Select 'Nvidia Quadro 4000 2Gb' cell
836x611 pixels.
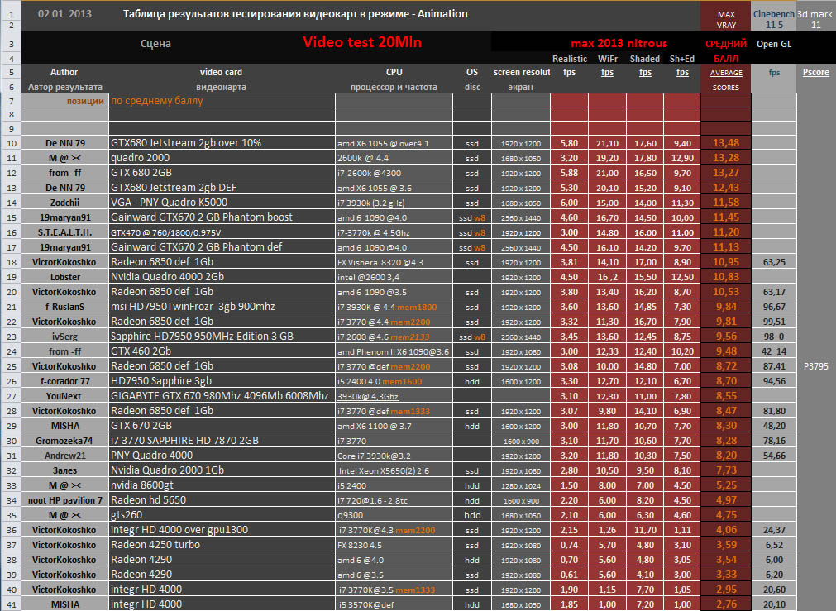222,277
